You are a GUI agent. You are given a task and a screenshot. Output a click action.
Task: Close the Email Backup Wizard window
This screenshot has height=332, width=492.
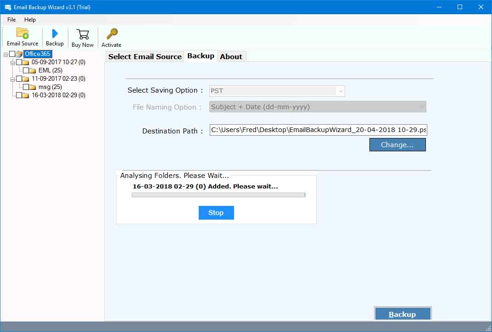pos(481,7)
